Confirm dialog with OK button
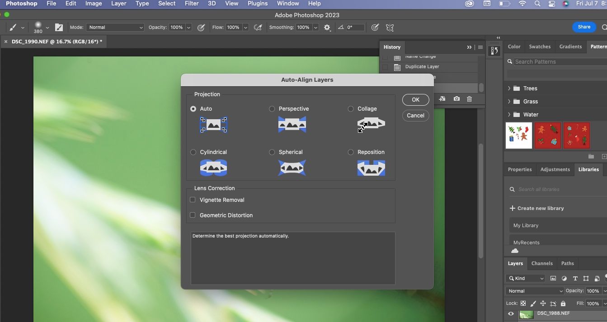 pos(415,100)
